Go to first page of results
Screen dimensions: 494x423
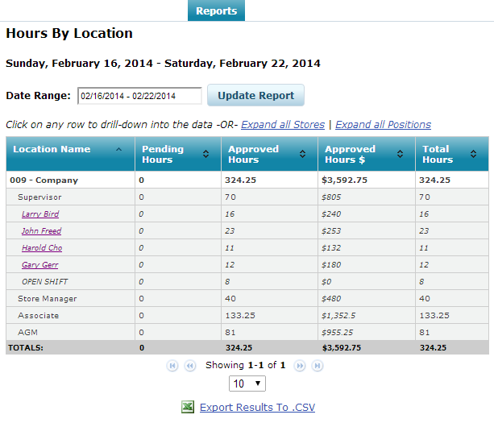pos(172,366)
